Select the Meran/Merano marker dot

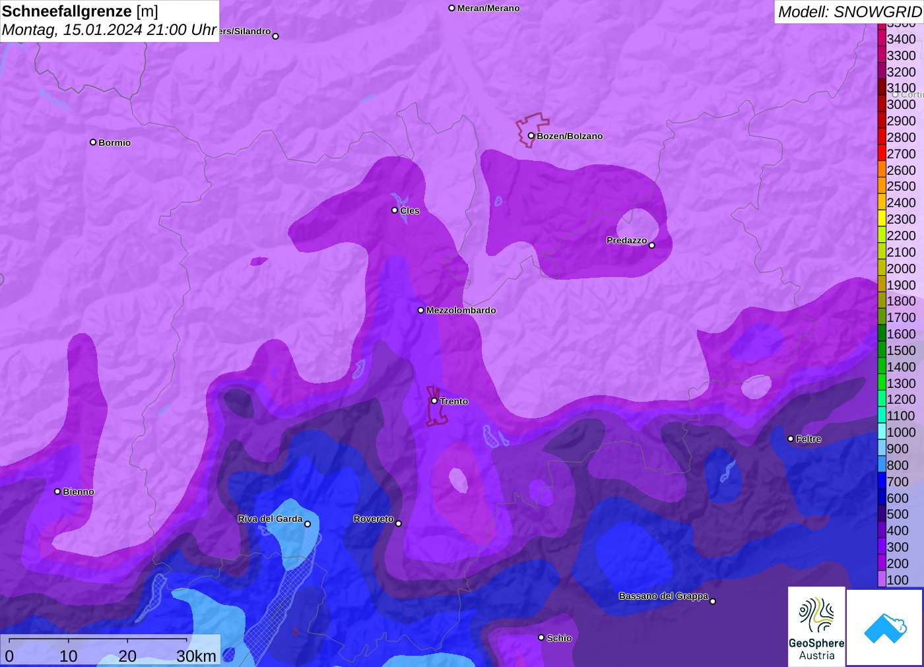451,8
